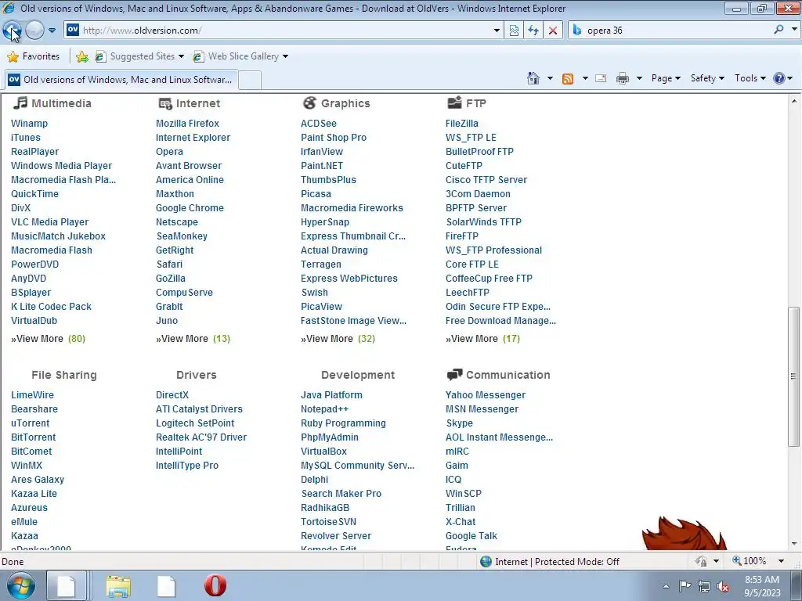The image size is (802, 601).
Task: Open the VLC Media Player link
Action: (x=49, y=222)
